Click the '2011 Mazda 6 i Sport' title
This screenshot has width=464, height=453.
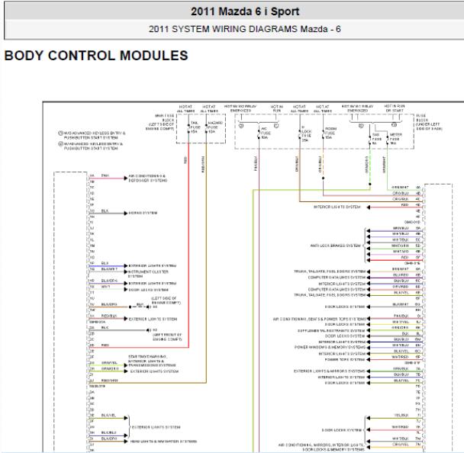(245, 11)
